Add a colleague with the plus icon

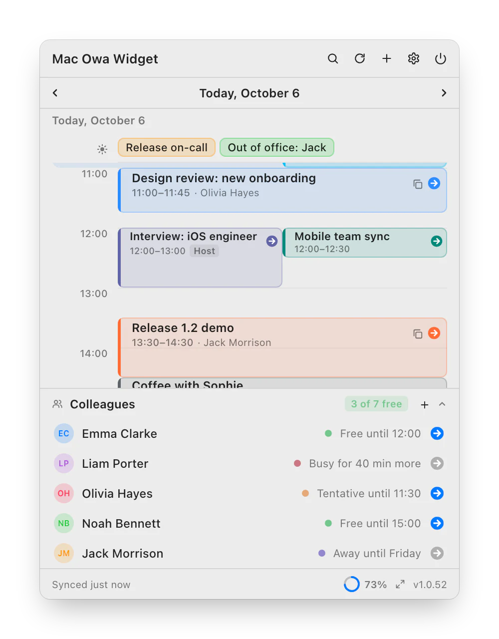tap(425, 405)
